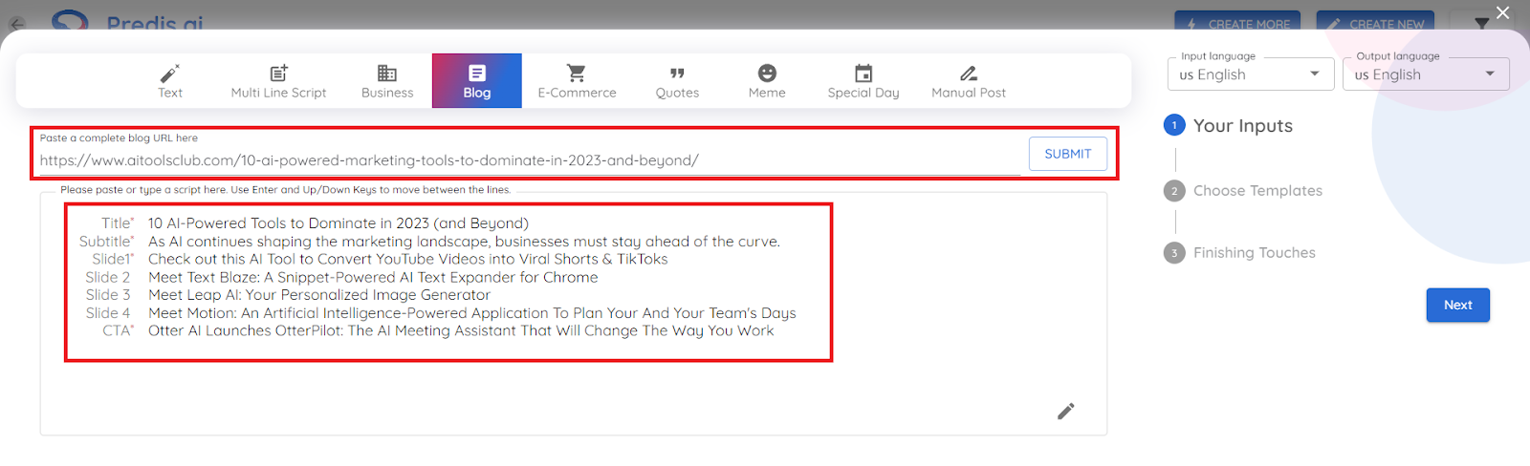Go to Choose Templates step
This screenshot has width=1530, height=466.
1243,191
